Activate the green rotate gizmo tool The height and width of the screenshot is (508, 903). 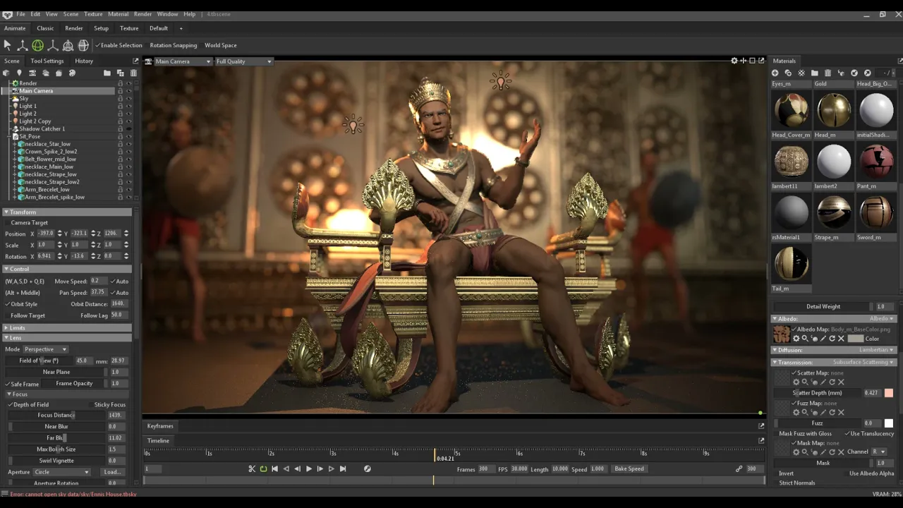(x=37, y=45)
